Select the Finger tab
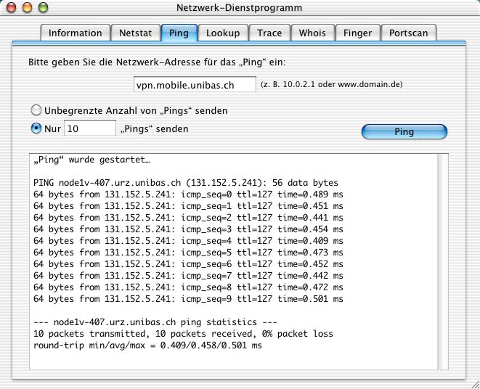 coord(358,33)
